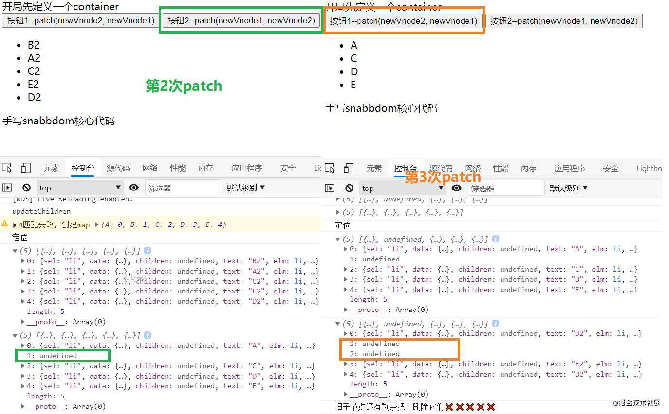Click live expression eye icon, right console
This screenshot has height=414, width=669.
457,188
